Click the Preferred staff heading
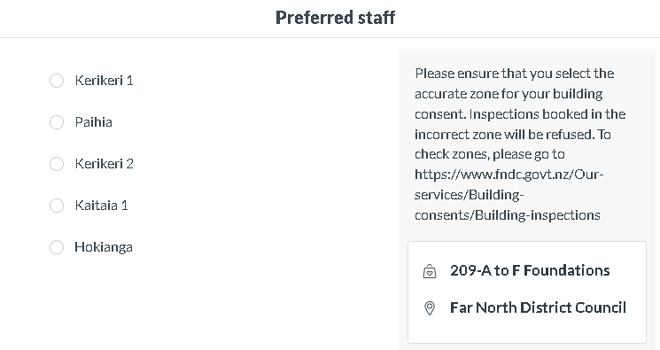 335,18
